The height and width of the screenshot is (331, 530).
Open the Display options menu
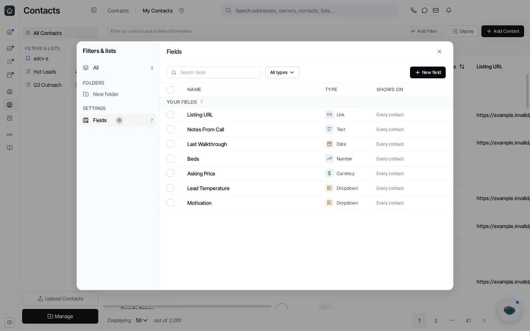coord(463,31)
